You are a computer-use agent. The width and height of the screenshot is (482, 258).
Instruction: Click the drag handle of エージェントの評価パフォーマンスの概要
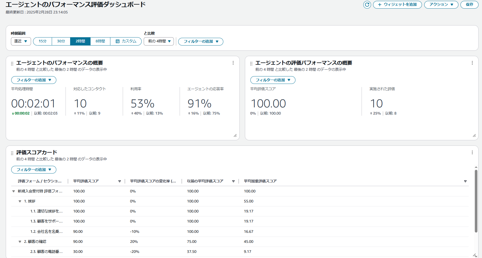pos(251,64)
